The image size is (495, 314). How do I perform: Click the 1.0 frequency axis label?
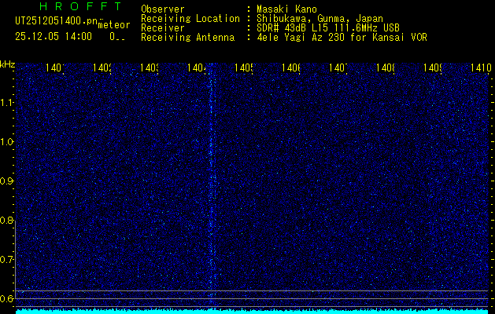7,142
